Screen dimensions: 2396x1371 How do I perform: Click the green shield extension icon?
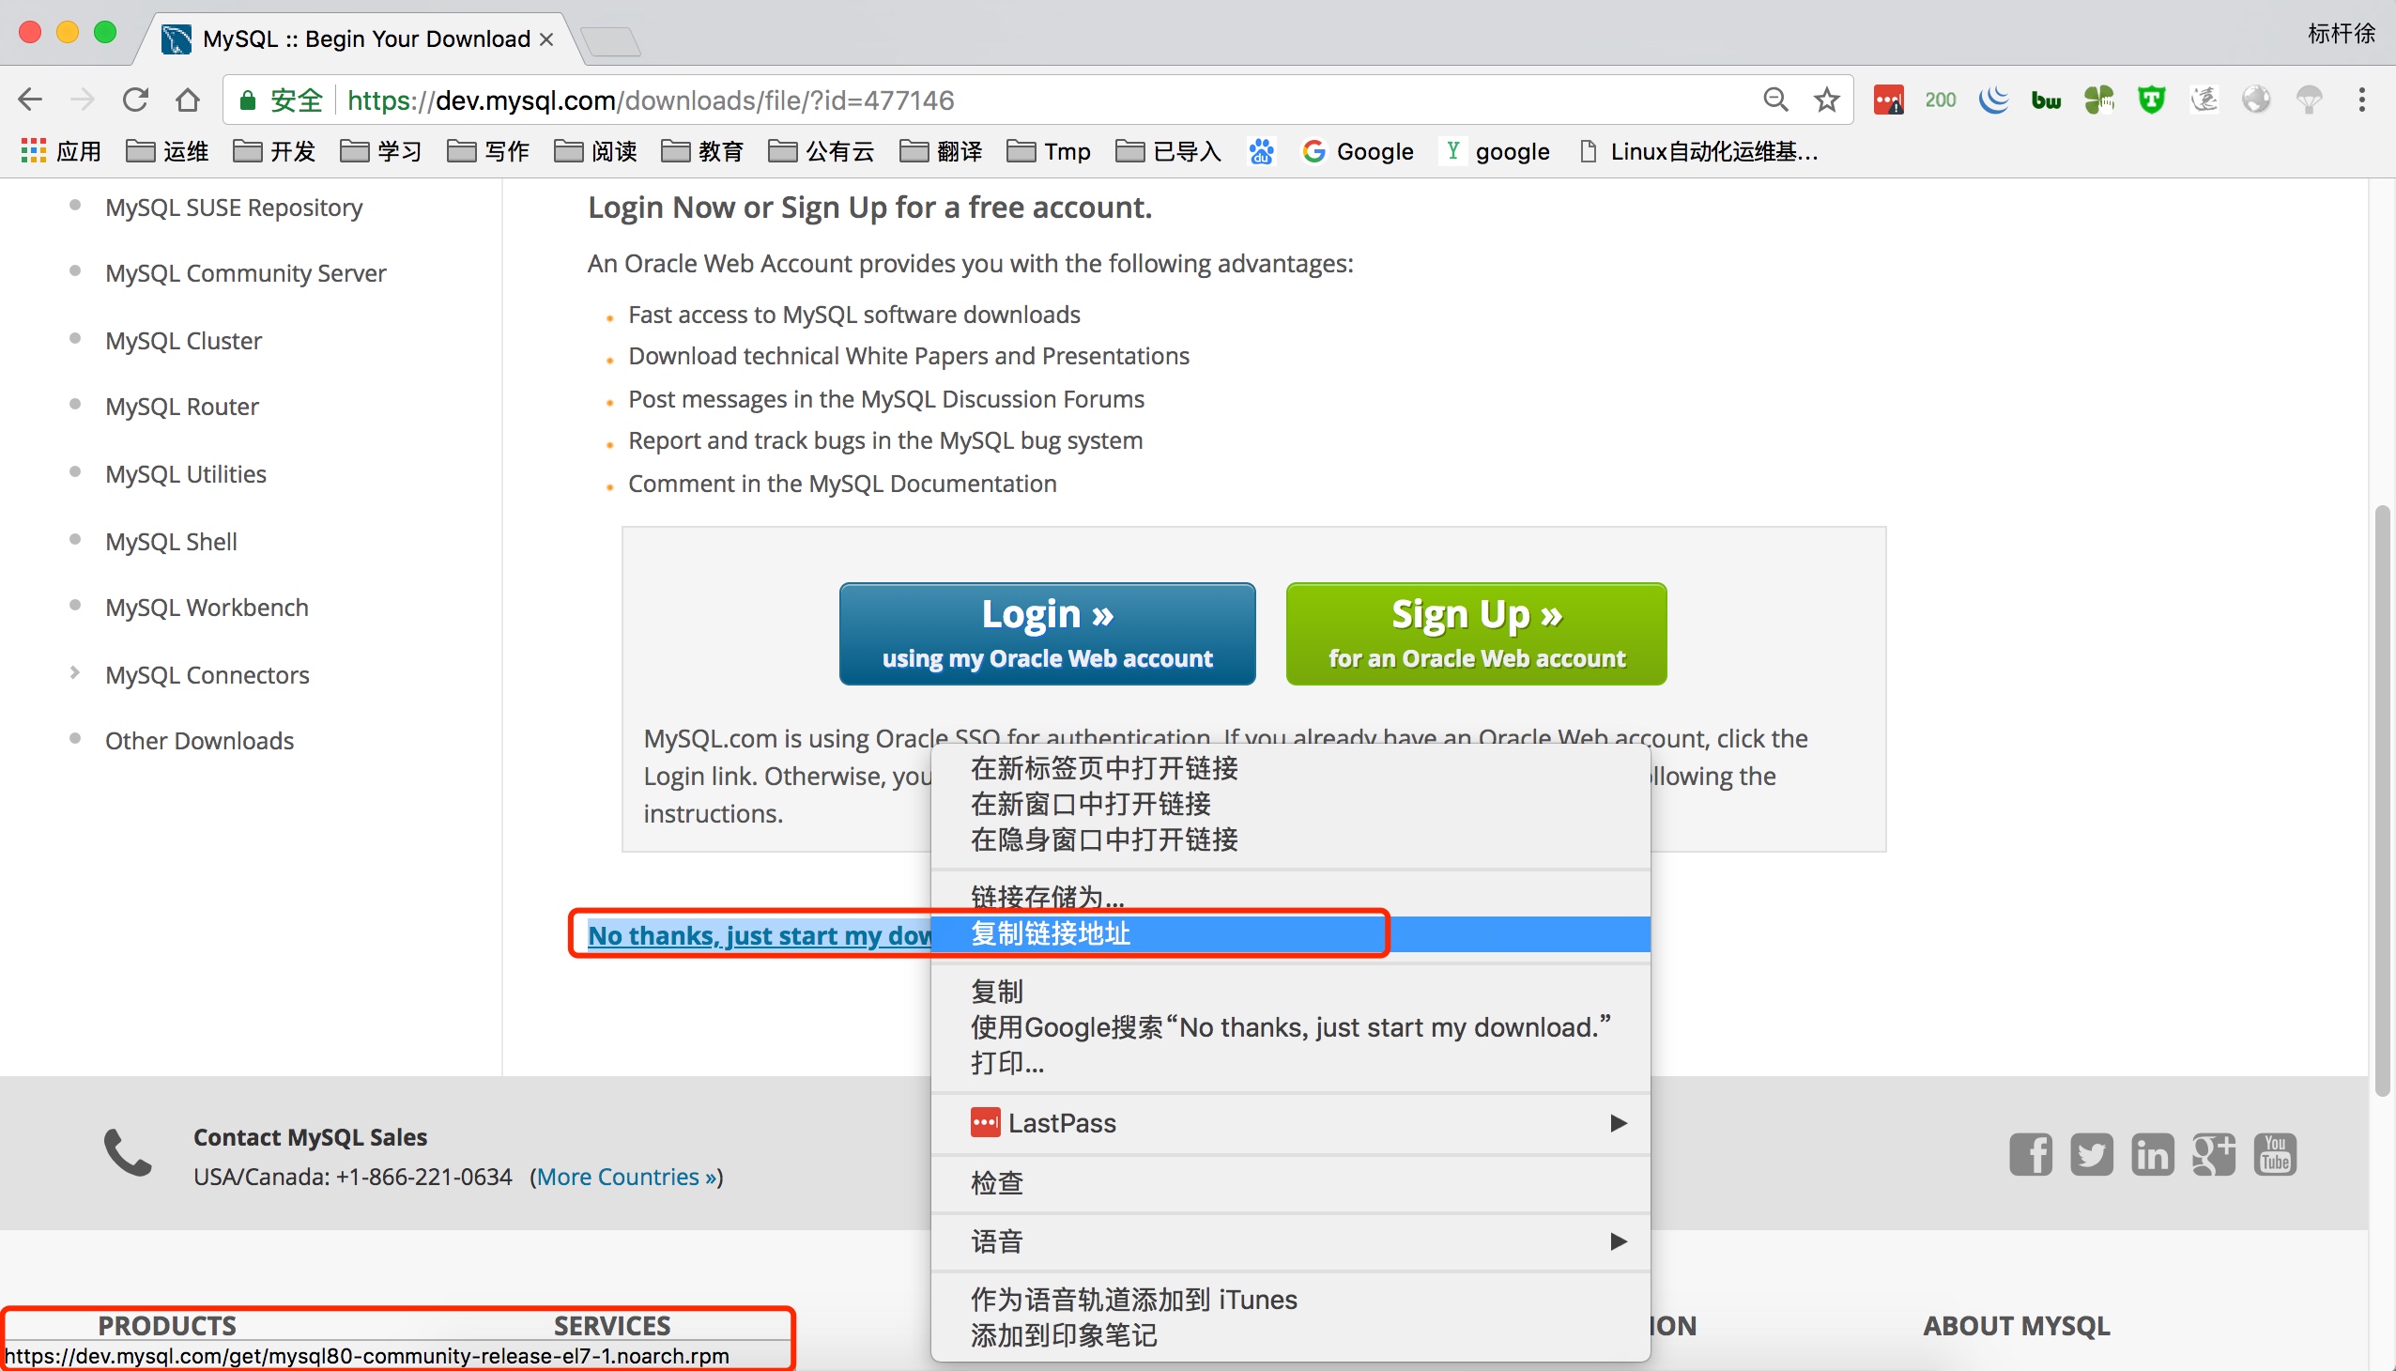point(2151,100)
